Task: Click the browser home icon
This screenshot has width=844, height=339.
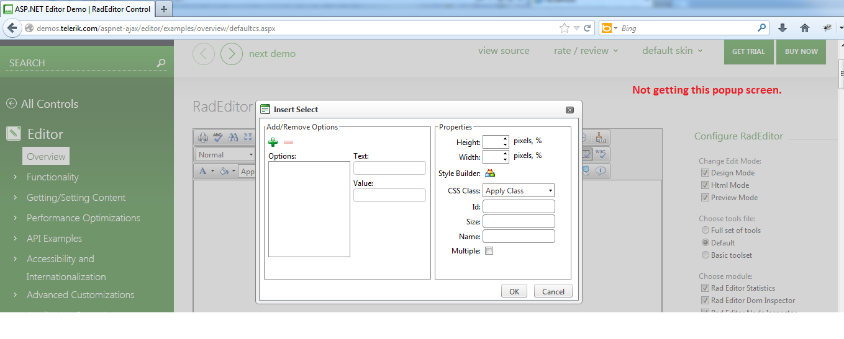Action: pos(805,28)
